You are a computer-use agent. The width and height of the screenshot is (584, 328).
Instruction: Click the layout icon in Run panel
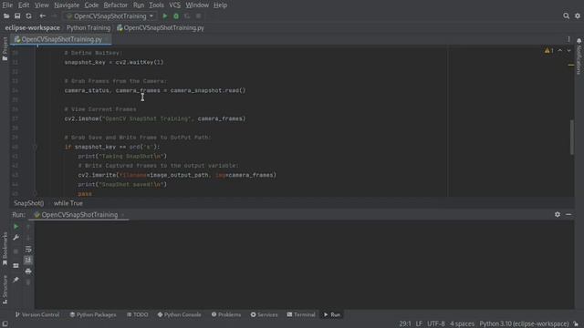click(x=16, y=265)
